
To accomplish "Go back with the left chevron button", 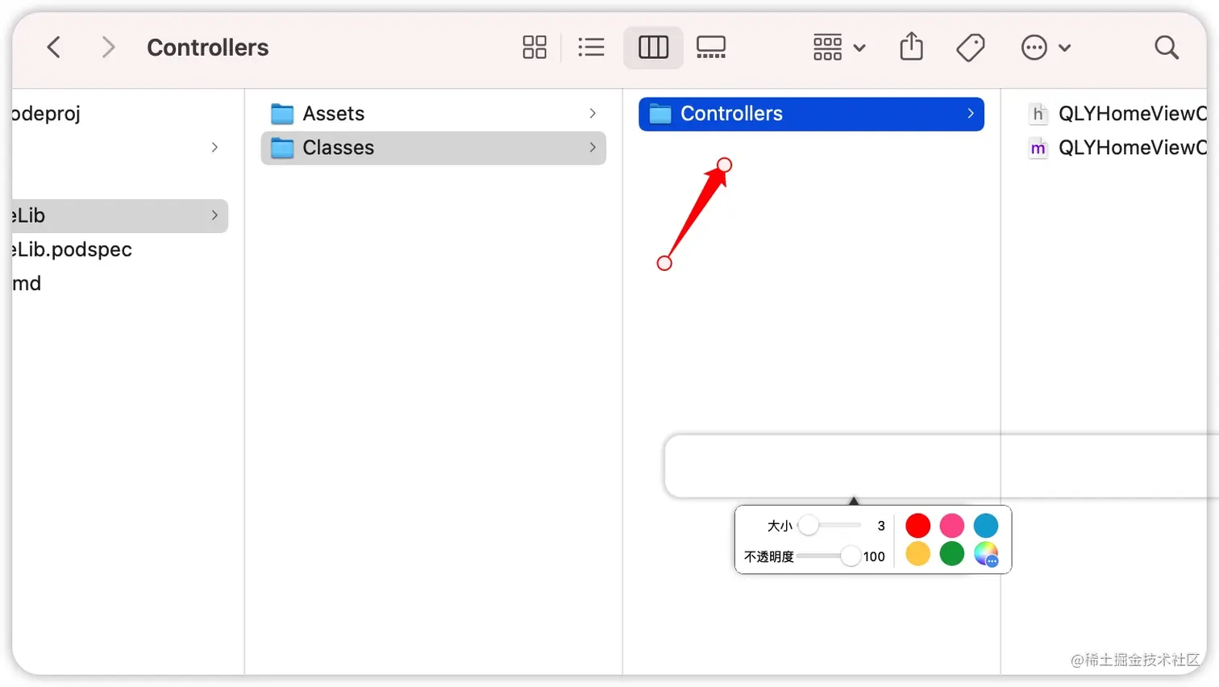I will pos(54,48).
